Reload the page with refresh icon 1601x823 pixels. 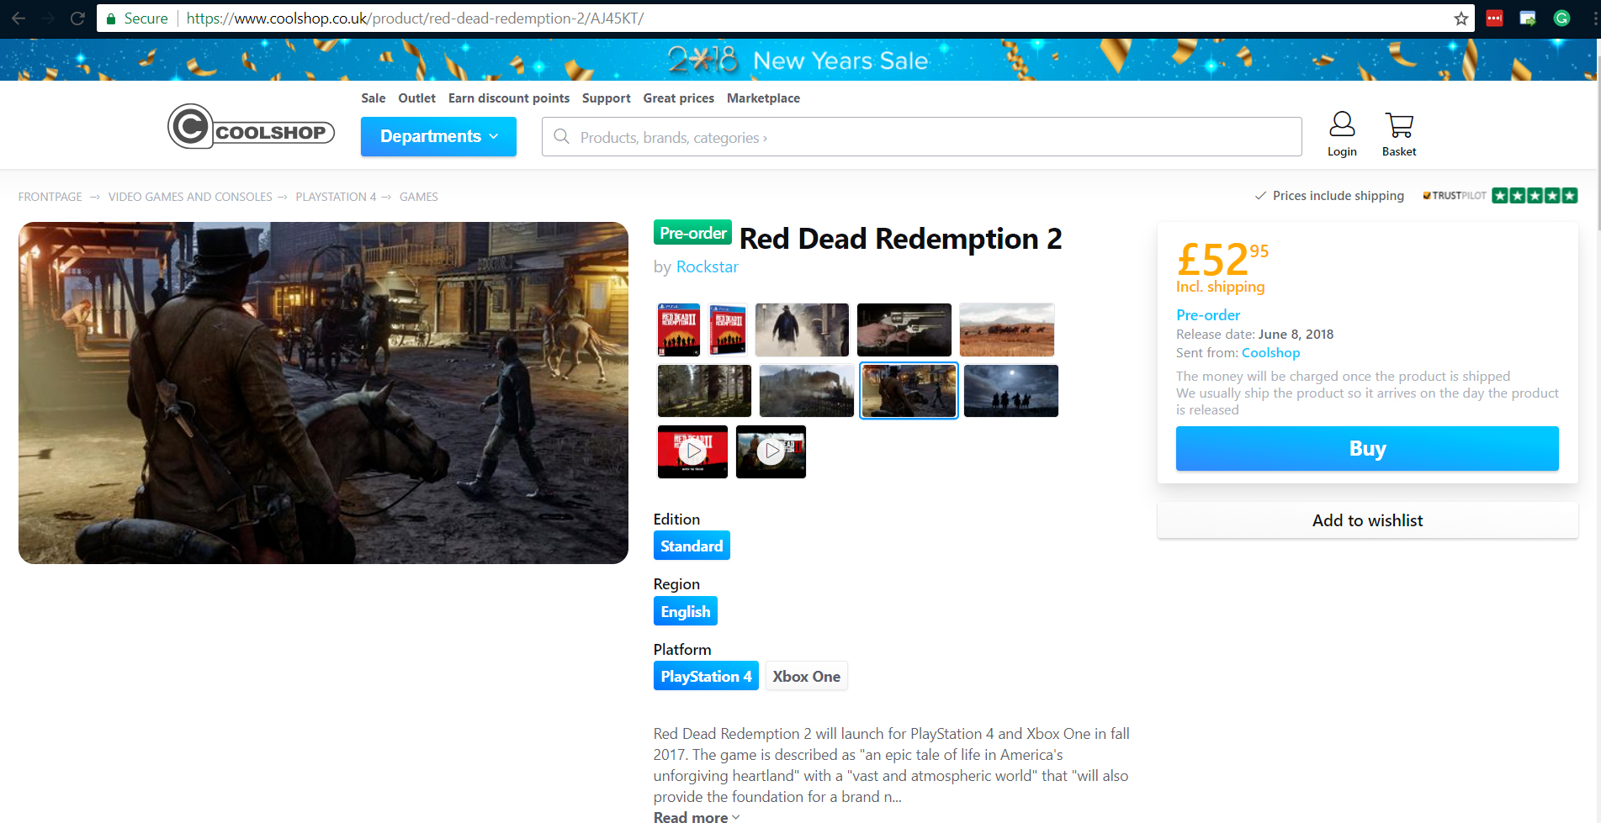[x=77, y=18]
